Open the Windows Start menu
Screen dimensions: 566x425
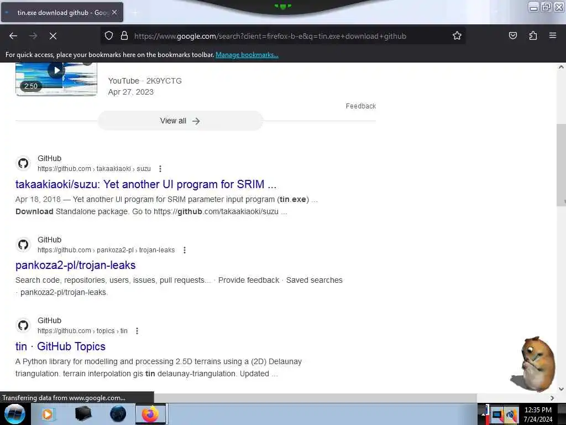[14, 414]
